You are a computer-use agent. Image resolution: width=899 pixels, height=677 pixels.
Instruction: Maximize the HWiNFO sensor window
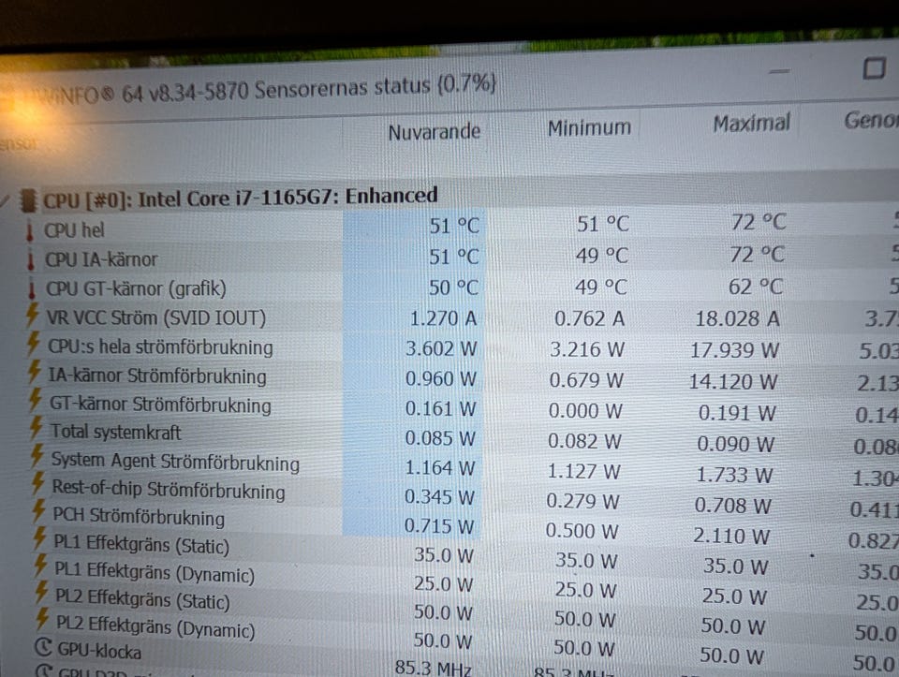click(874, 68)
